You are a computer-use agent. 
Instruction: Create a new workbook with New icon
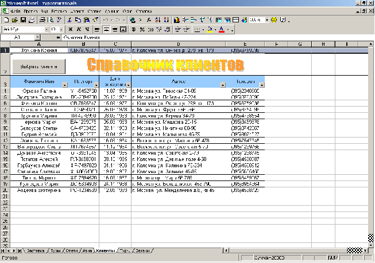pyautogui.click(x=6, y=20)
